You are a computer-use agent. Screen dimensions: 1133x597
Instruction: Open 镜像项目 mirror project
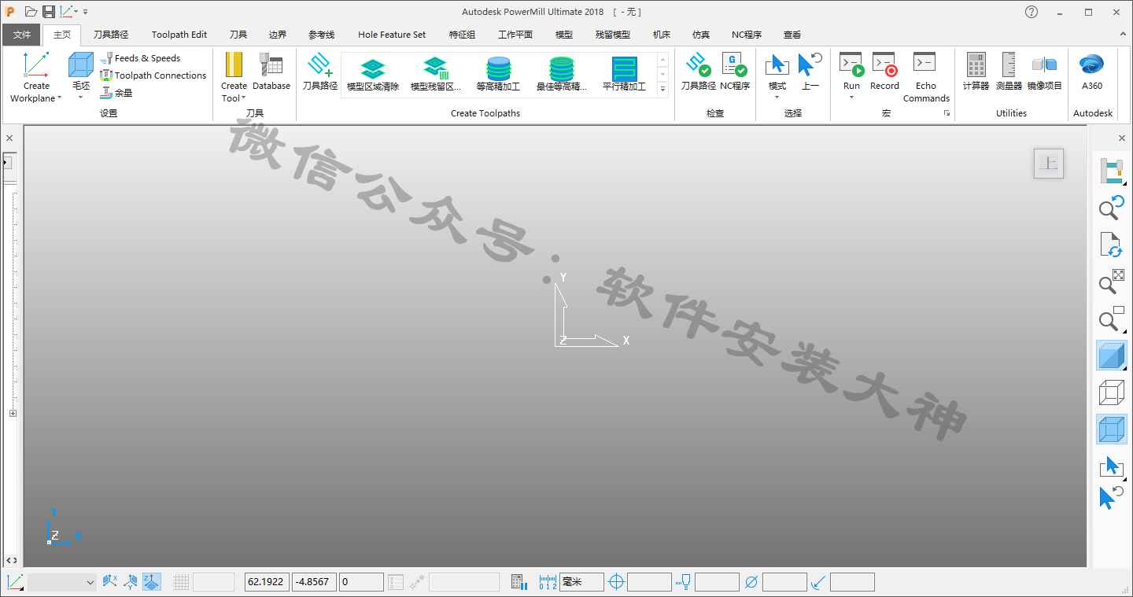click(x=1045, y=71)
